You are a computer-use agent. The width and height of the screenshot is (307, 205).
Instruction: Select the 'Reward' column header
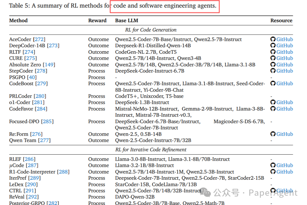[x=97, y=20]
